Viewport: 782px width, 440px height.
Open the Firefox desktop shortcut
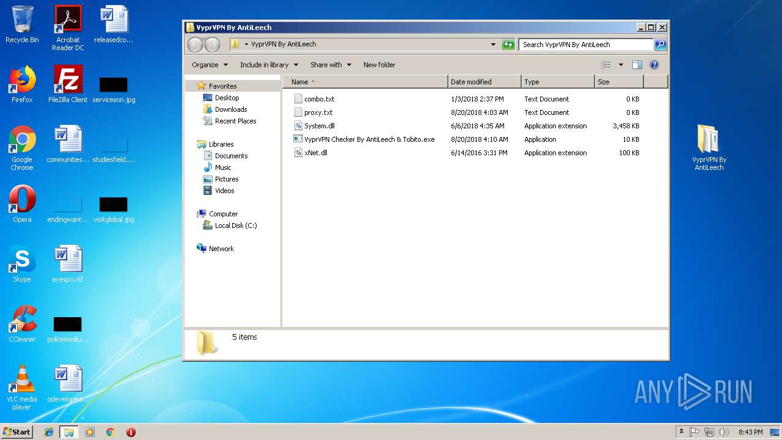coord(22,84)
